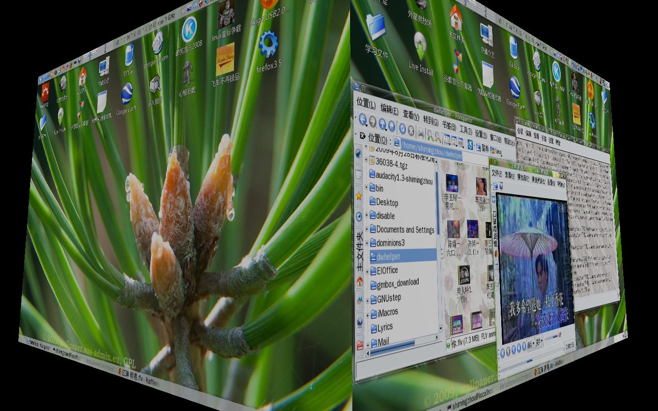
Task: Click the folder tree vertical scrollbar down arrow
Action: pyautogui.click(x=440, y=329)
